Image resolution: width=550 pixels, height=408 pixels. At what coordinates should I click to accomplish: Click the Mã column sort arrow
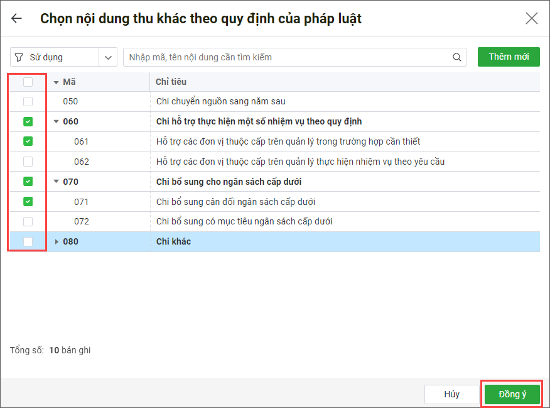pyautogui.click(x=56, y=82)
